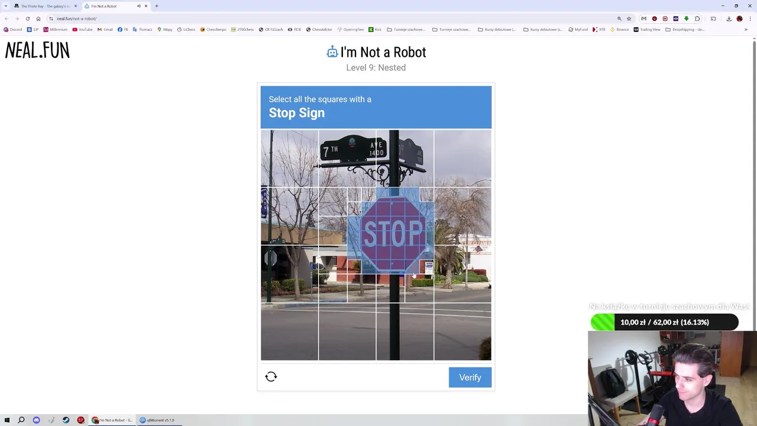Open the Chrome profile avatar

(x=739, y=18)
